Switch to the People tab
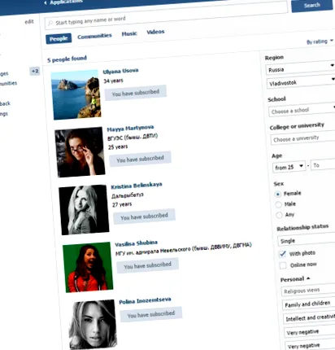 [x=59, y=38]
